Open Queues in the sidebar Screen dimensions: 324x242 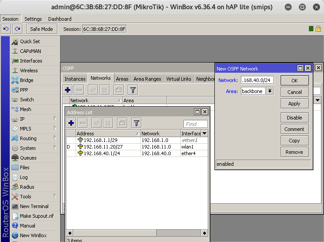pyautogui.click(x=35, y=158)
